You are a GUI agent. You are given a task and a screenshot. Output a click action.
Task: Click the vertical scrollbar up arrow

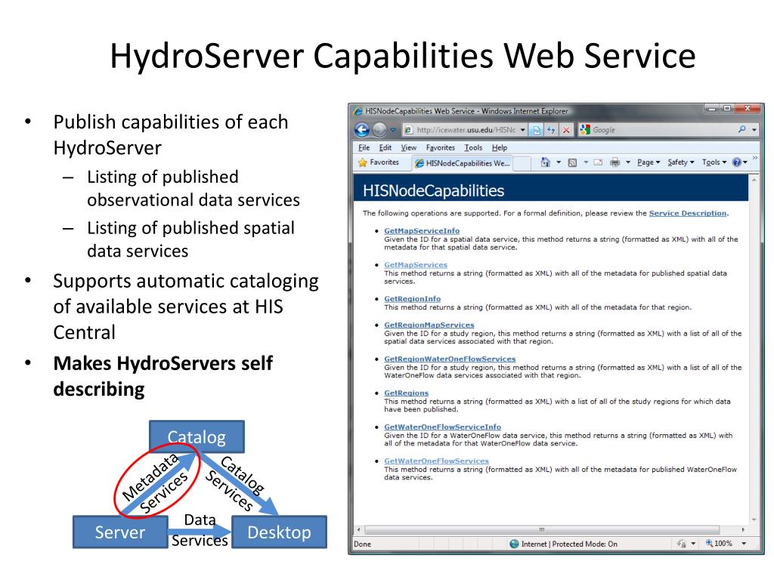(754, 180)
